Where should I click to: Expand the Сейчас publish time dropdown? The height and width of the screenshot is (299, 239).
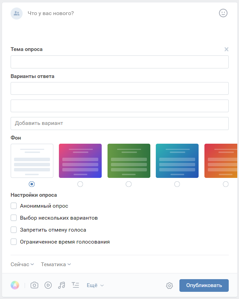[22, 264]
